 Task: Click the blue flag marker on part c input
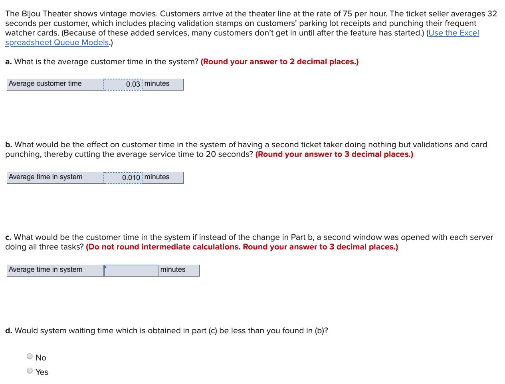click(x=105, y=266)
